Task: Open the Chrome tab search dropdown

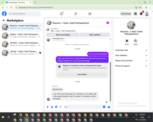Action: [2, 2]
